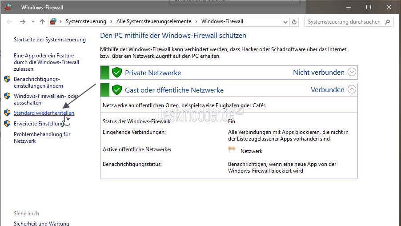Click Eingehende Verbindungen label

point(134,132)
